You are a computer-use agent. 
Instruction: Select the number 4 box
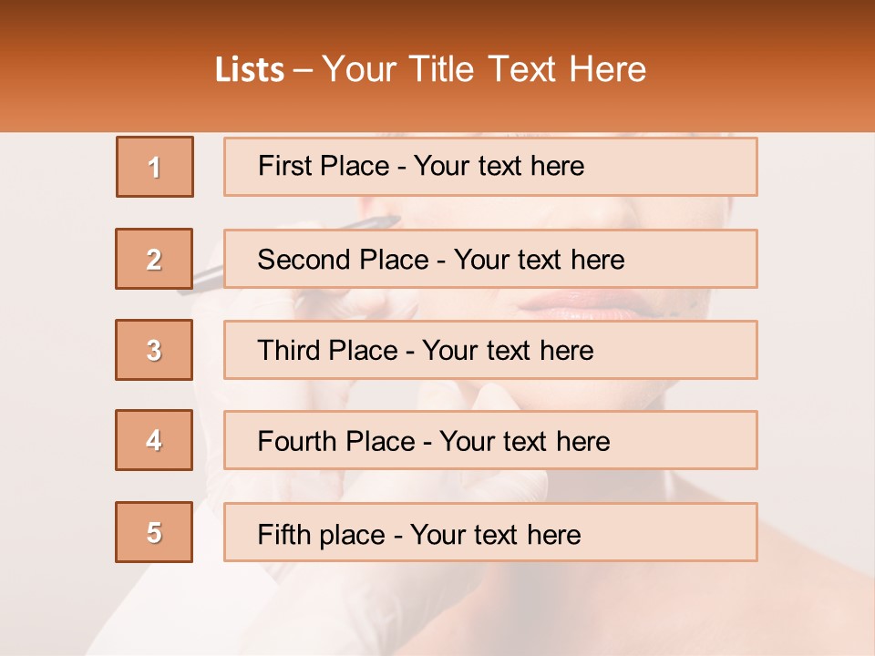[154, 440]
